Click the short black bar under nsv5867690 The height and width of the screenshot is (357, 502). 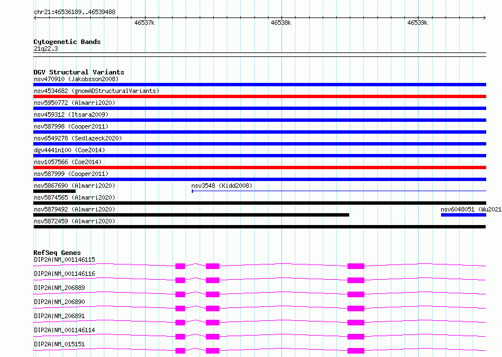[54, 191]
